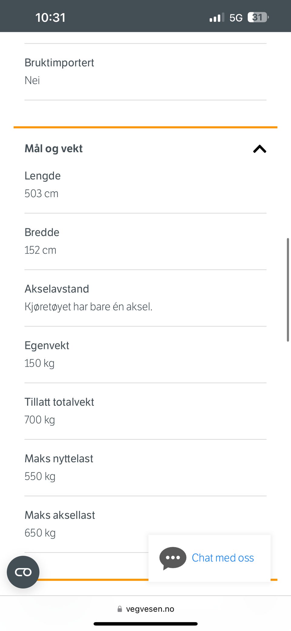The width and height of the screenshot is (291, 631).
Task: Tap the vegvesen.no address bar
Action: 150,609
